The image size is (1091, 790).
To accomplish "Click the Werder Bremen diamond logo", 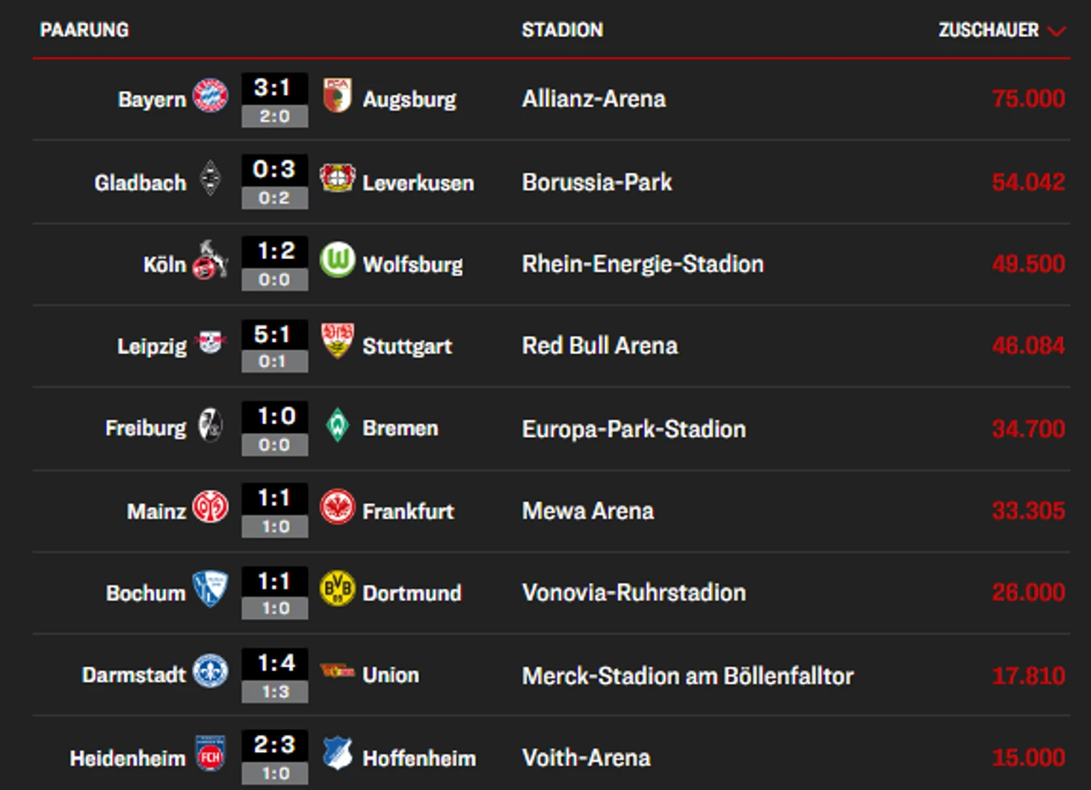I will (337, 426).
